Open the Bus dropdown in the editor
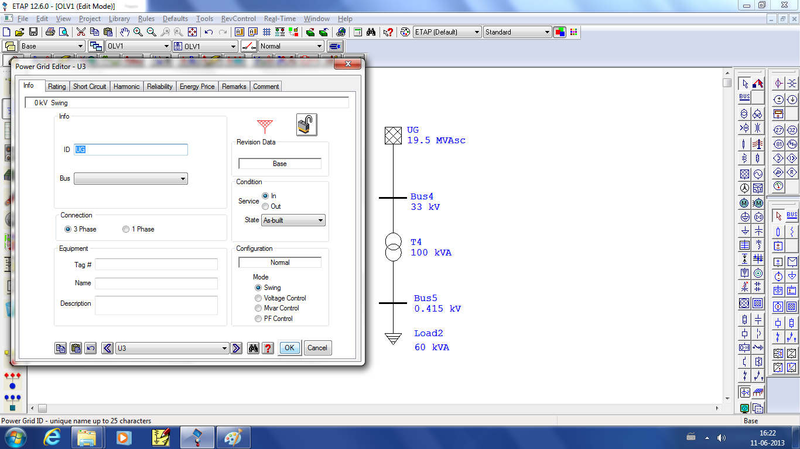800x449 pixels. pyautogui.click(x=182, y=178)
